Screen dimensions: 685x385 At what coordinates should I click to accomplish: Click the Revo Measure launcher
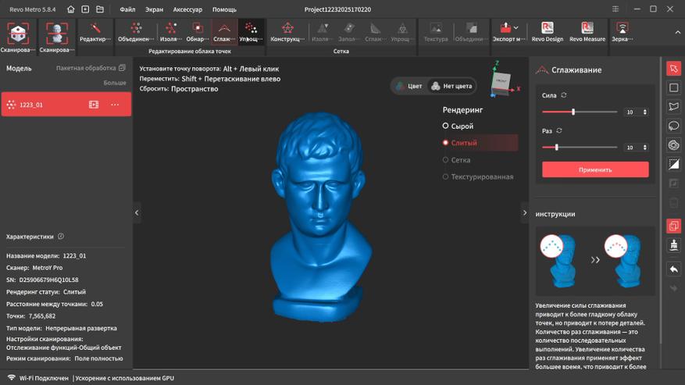587,32
